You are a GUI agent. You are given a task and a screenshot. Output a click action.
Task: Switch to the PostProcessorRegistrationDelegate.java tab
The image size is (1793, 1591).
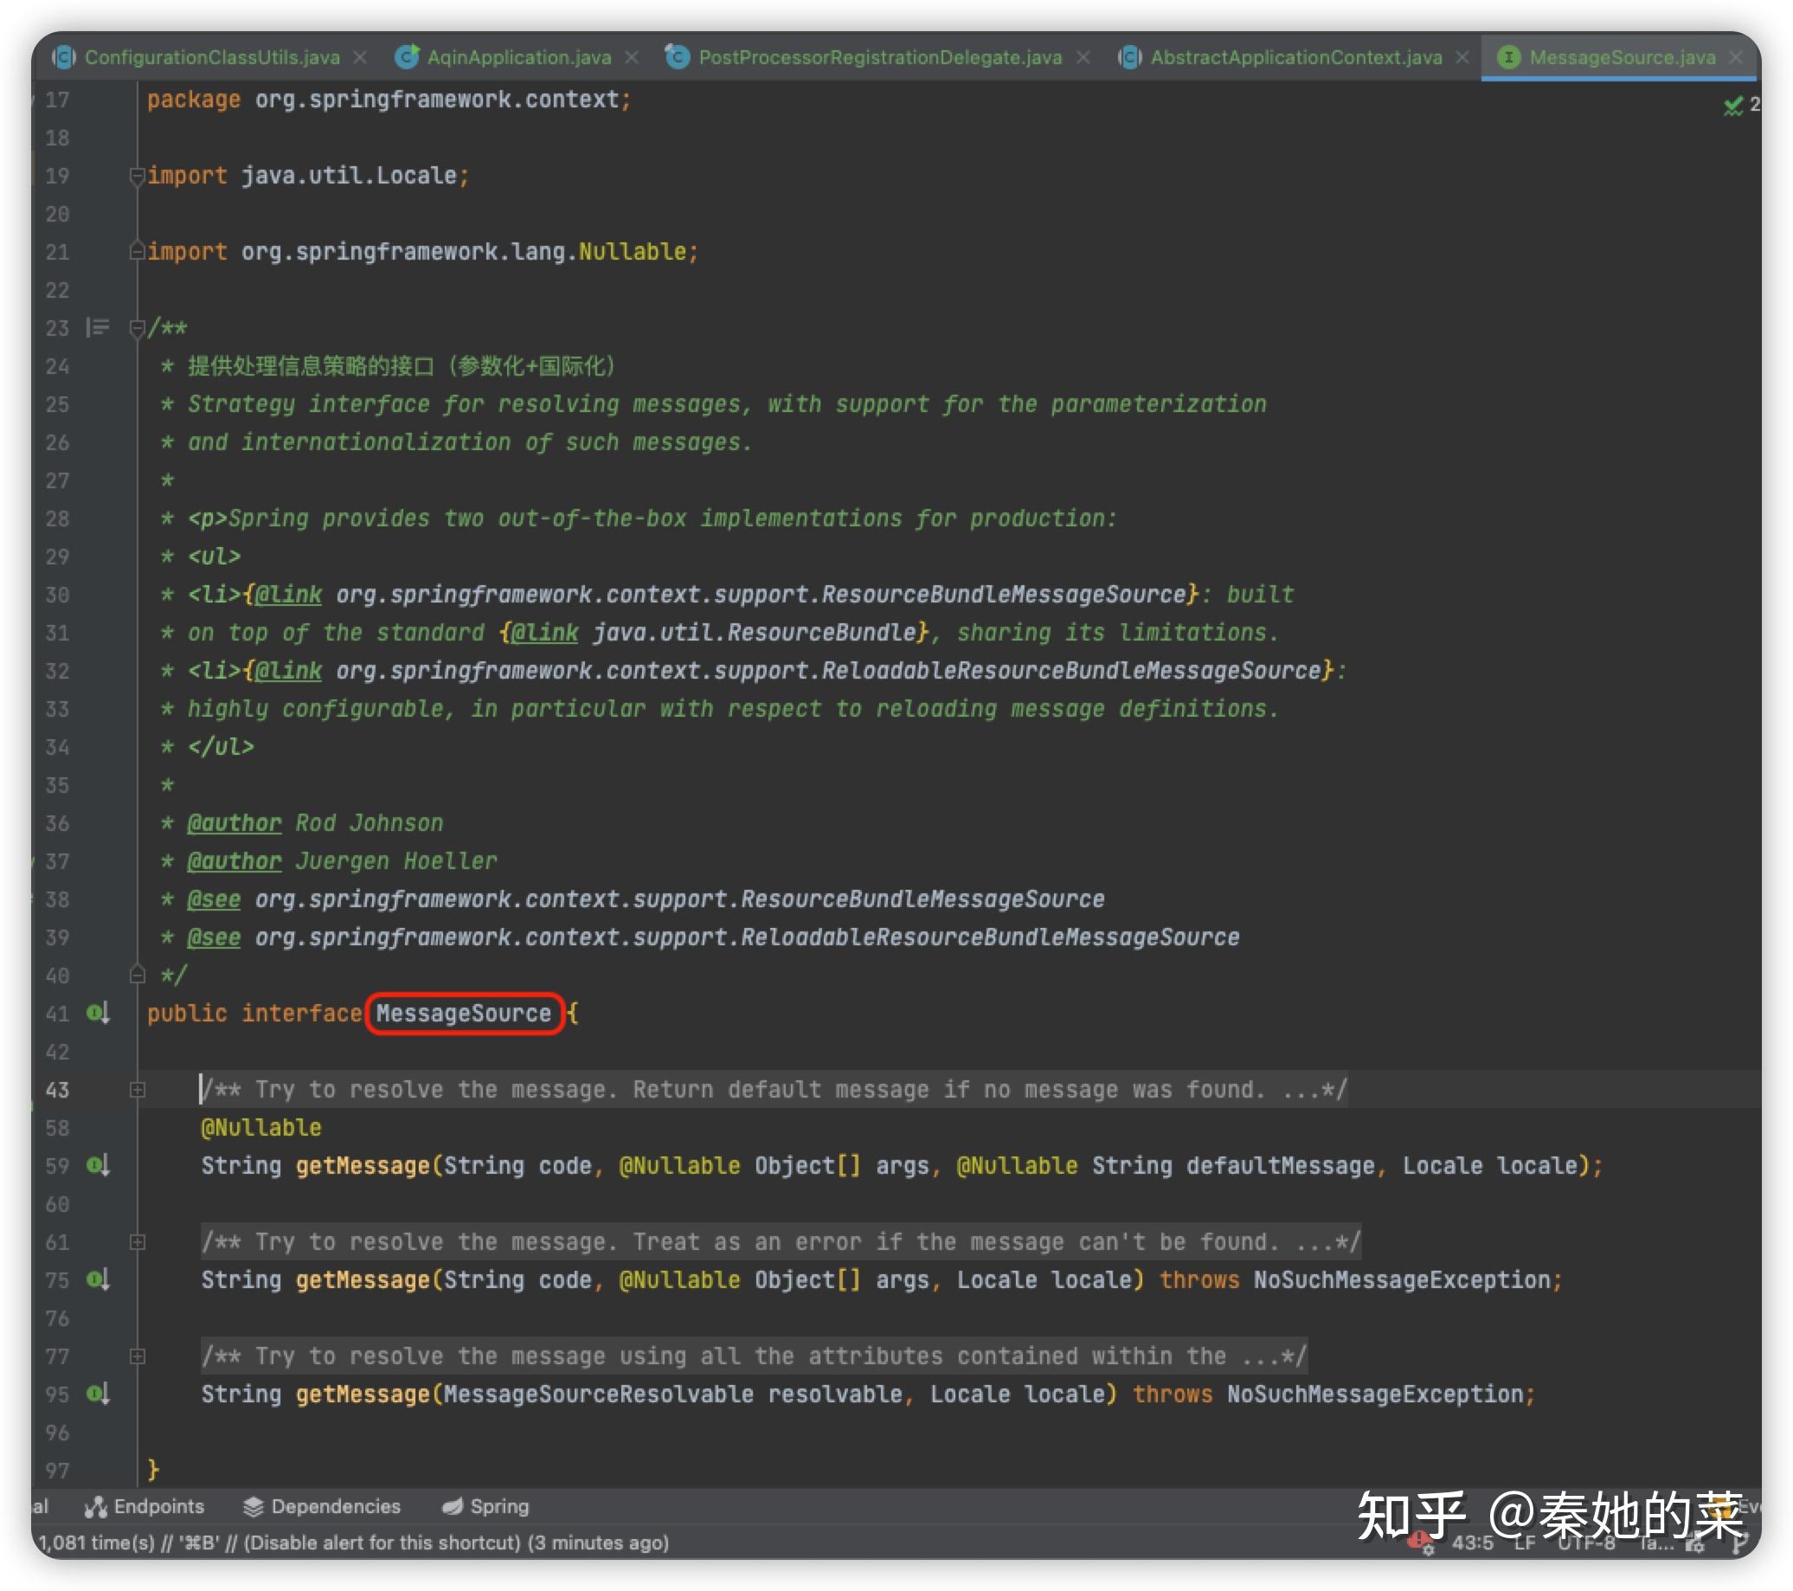tap(879, 58)
